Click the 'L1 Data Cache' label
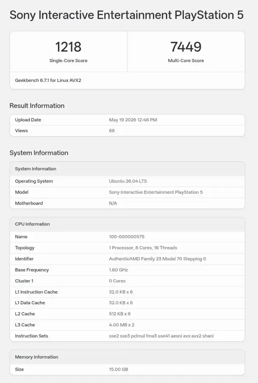 pos(30,303)
